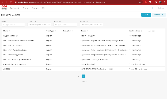Open the media control icon in toolbar

(x=156, y=2)
